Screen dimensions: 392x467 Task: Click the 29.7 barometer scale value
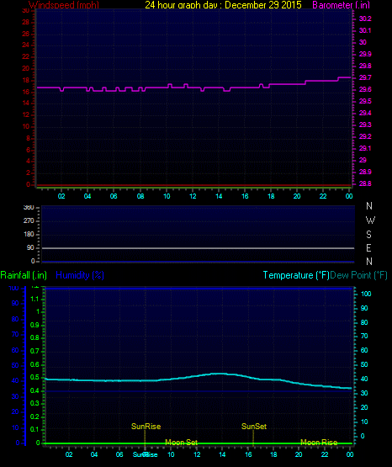[x=365, y=77]
